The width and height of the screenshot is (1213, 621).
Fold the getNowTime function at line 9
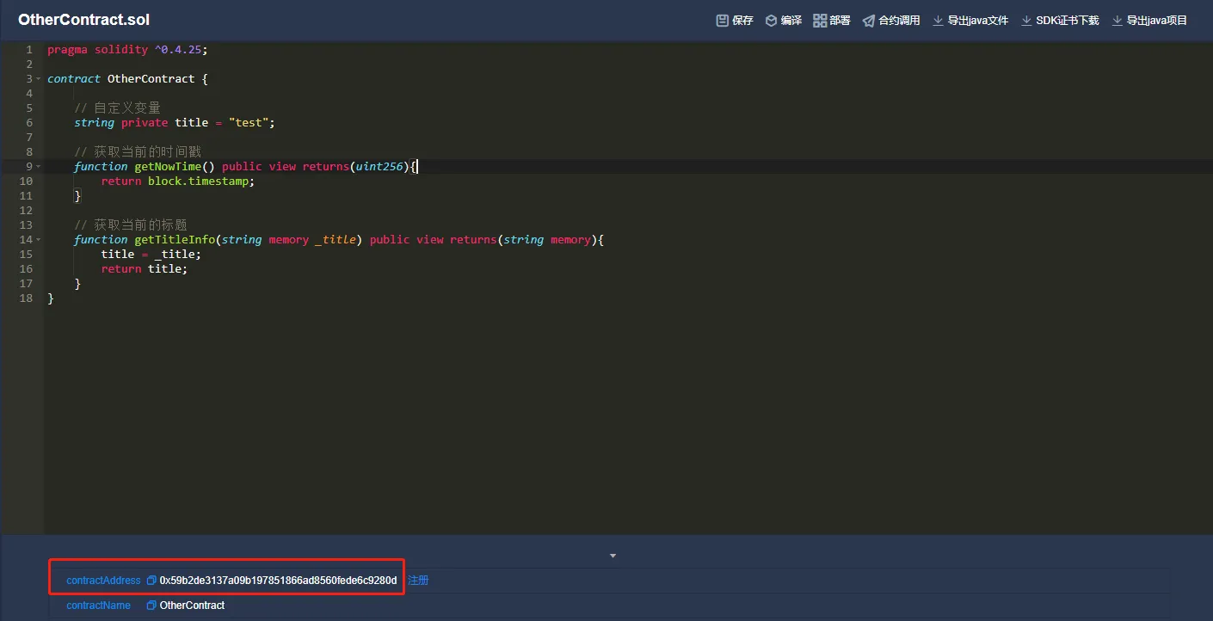point(39,167)
